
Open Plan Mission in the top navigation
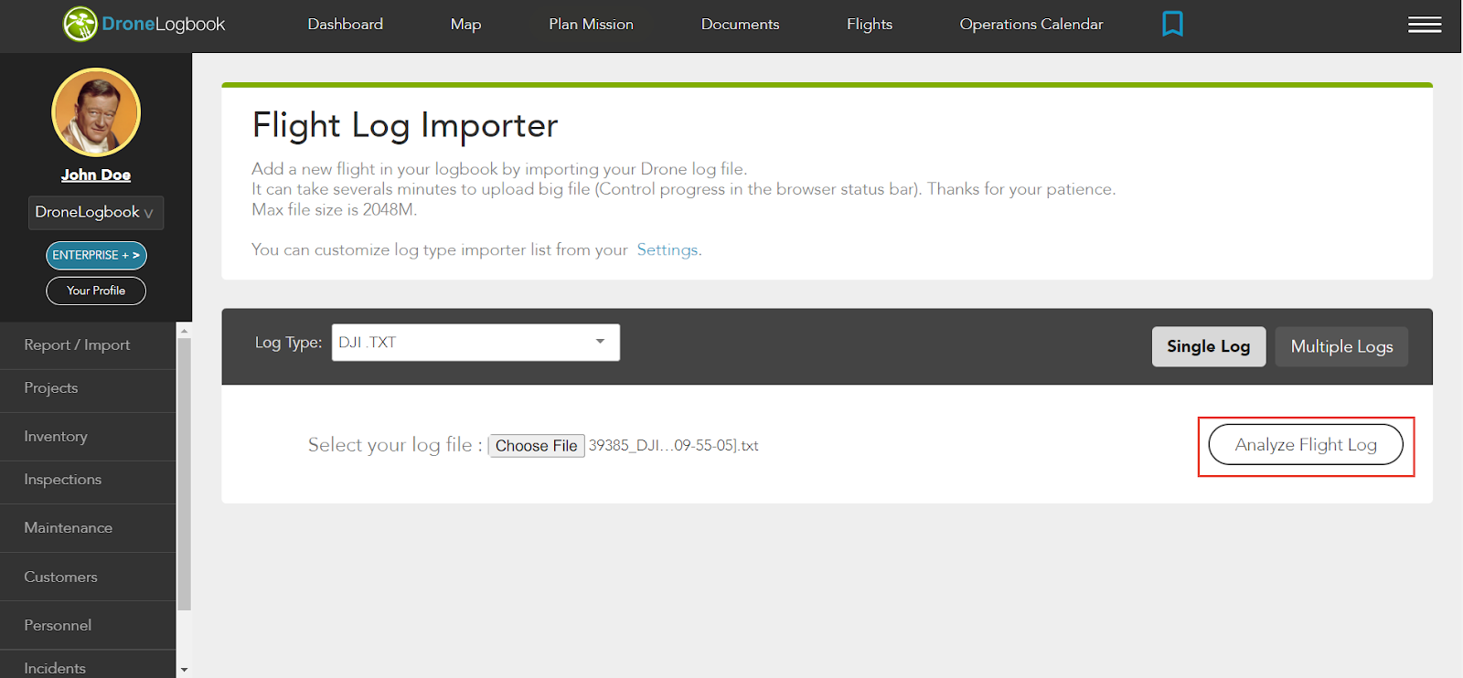[x=591, y=25]
